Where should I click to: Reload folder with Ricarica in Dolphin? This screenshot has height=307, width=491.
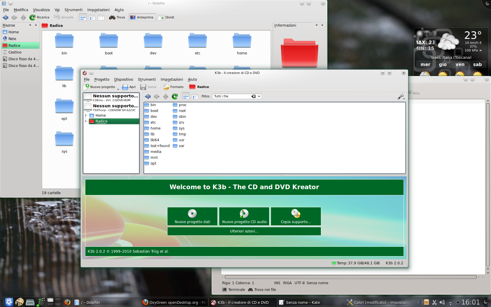point(39,18)
